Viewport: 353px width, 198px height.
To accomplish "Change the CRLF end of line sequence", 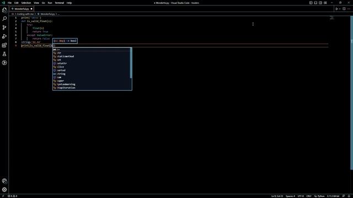I will (x=309, y=196).
